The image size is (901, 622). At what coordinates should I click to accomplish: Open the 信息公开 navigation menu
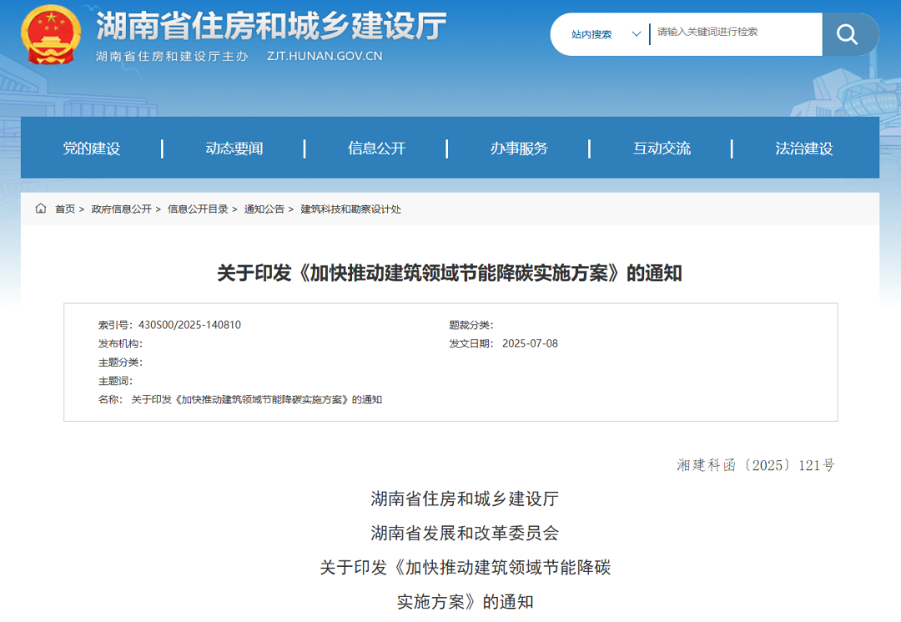pos(375,148)
